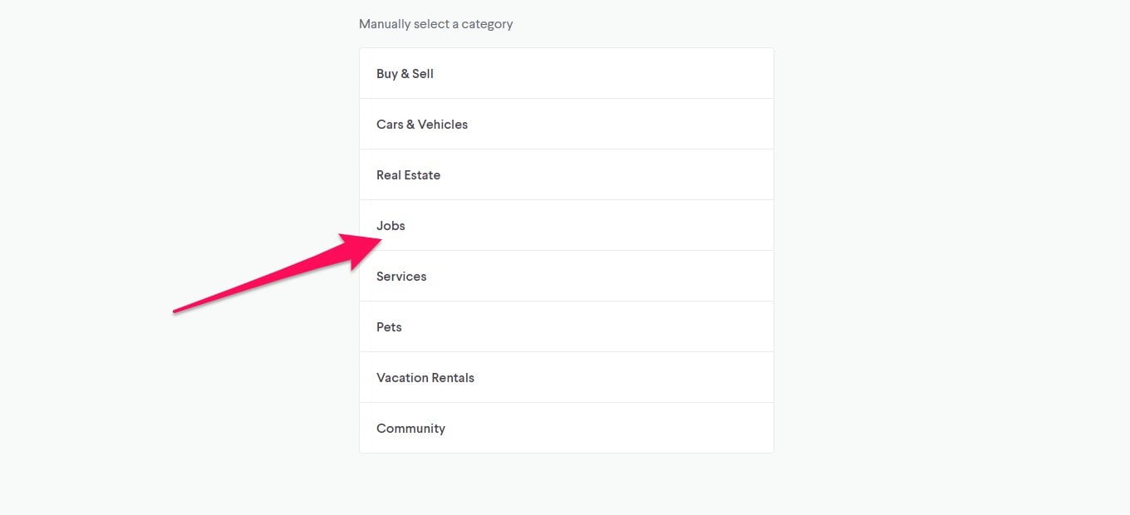Pick the Services category

pyautogui.click(x=566, y=276)
